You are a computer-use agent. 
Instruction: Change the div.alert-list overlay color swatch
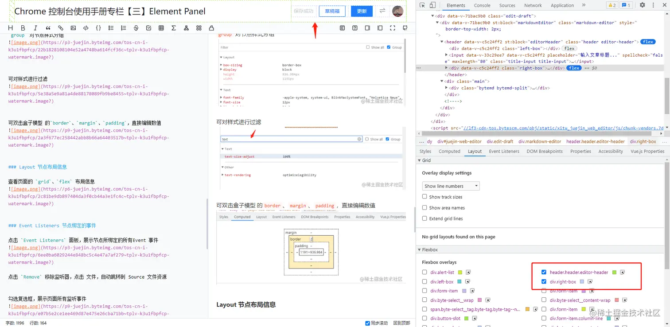[460, 272]
